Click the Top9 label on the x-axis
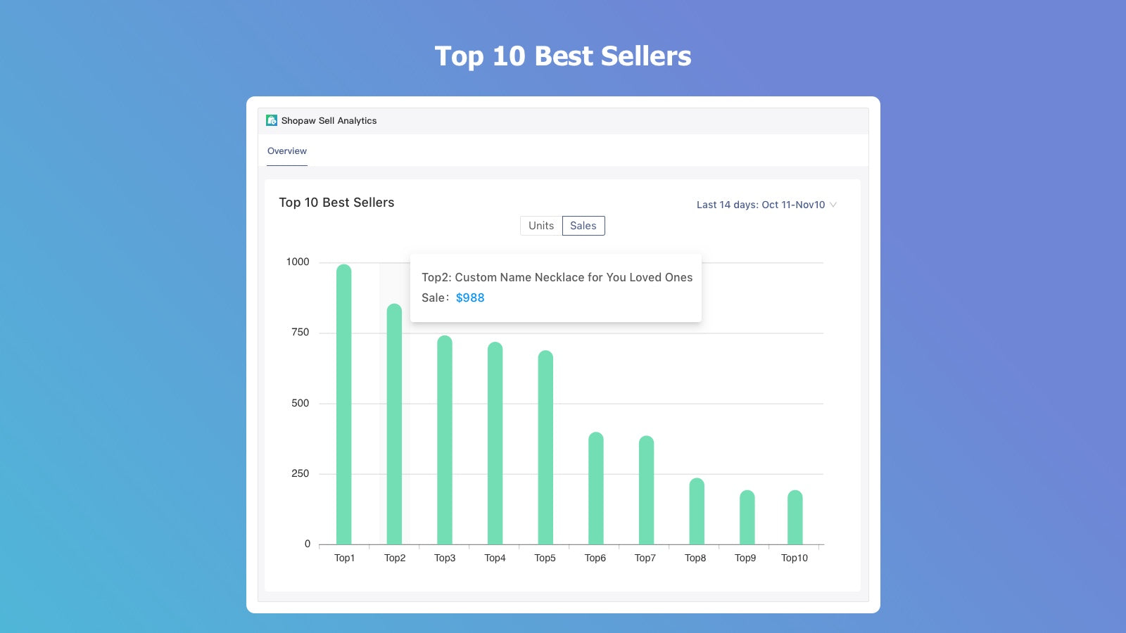Viewport: 1126px width, 633px height. click(745, 557)
